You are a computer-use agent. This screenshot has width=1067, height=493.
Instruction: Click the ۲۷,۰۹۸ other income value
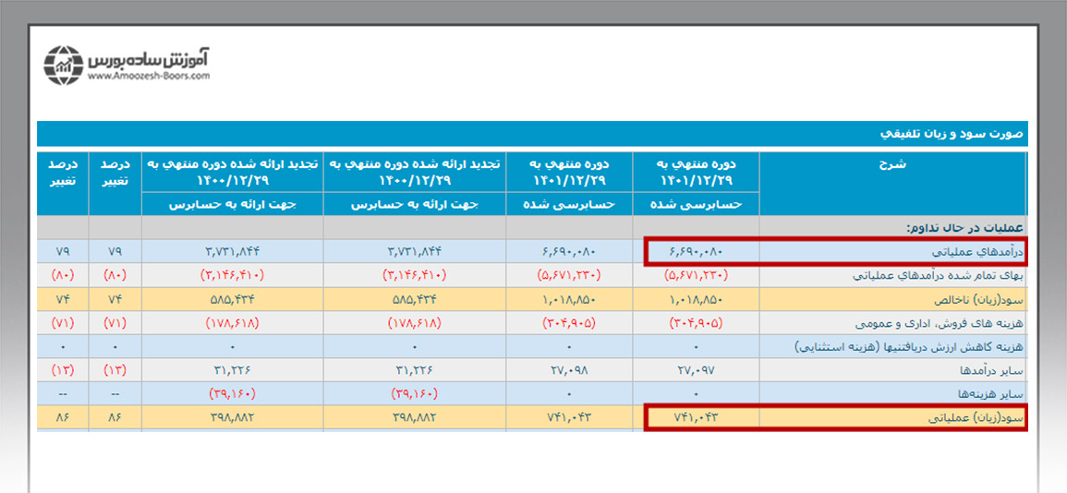click(x=569, y=370)
